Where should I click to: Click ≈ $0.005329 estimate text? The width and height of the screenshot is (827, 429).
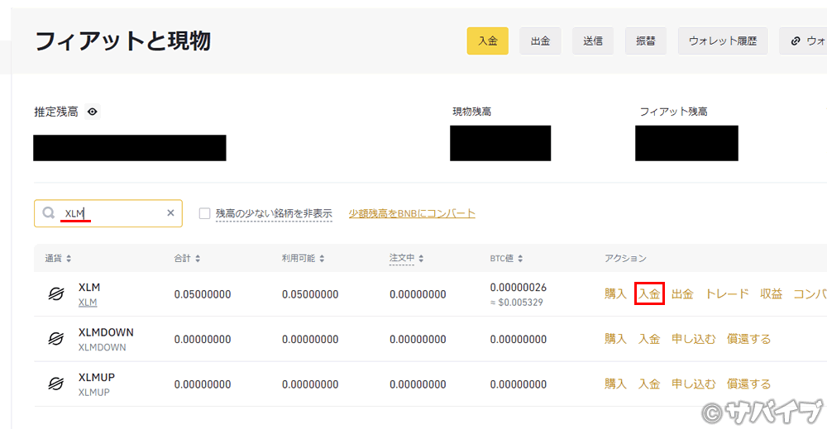click(516, 303)
